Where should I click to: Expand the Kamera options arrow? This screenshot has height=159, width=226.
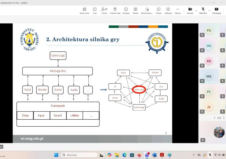click(x=196, y=10)
